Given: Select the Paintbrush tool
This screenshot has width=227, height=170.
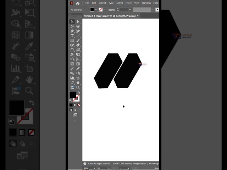Looking at the screenshot, I should click(78, 40).
